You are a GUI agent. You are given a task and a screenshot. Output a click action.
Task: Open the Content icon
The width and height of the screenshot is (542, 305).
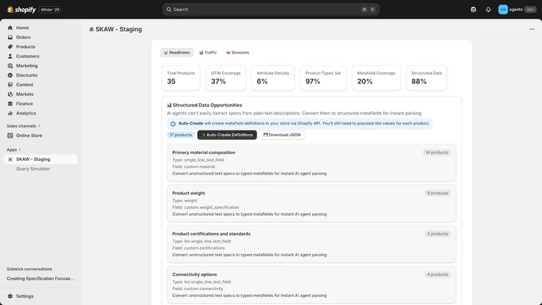tap(10, 84)
